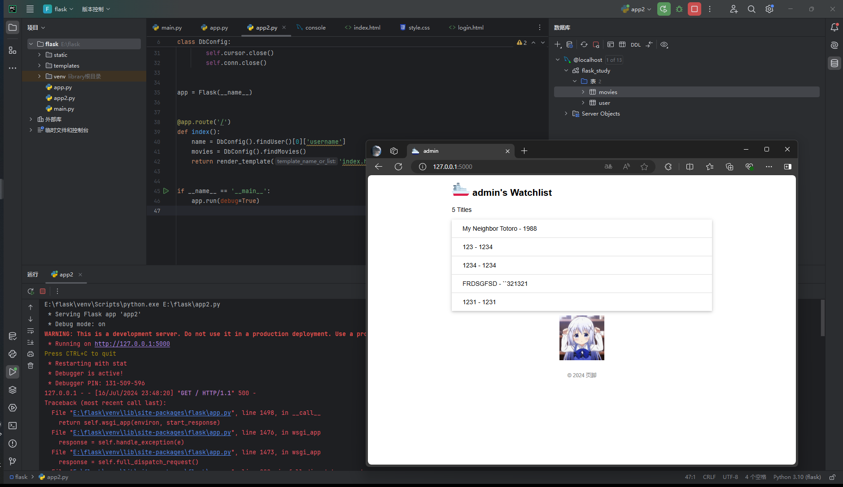The width and height of the screenshot is (843, 487).
Task: Open the Terminal tool window
Action: pos(13,426)
